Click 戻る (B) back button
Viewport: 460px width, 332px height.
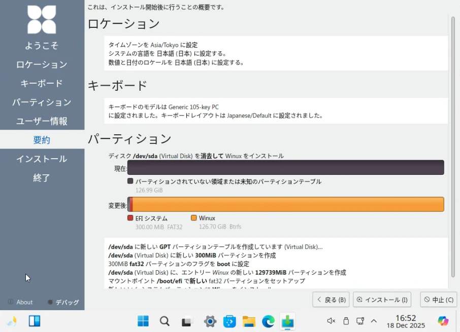click(x=331, y=300)
